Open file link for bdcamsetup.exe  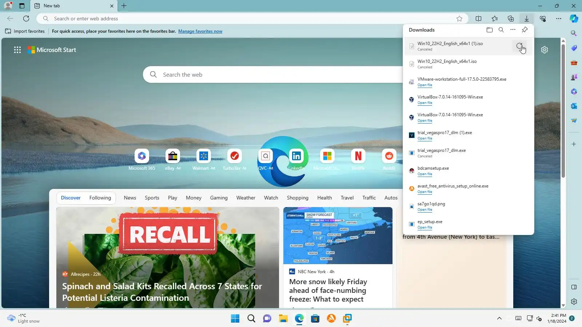click(x=425, y=174)
